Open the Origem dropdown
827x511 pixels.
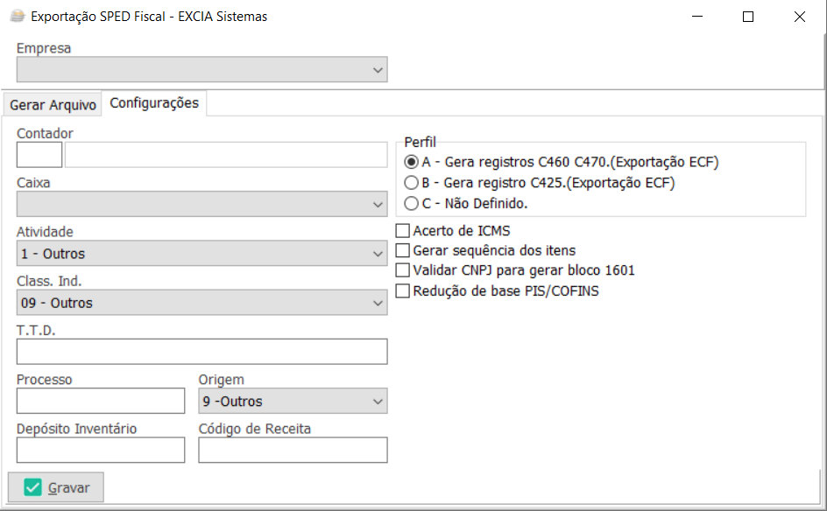coord(293,402)
